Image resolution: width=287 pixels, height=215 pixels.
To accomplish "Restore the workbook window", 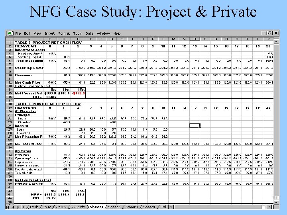I will pos(269,33).
